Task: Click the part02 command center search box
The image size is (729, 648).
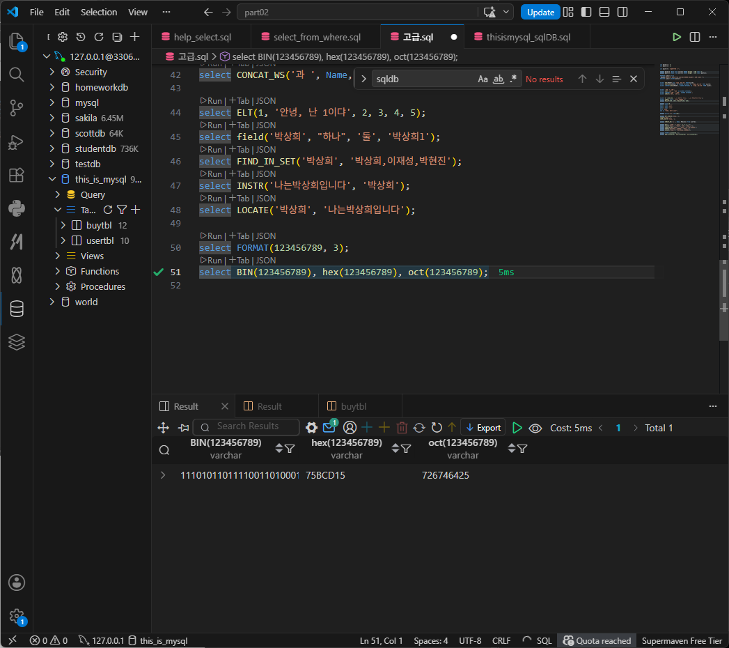Action: (x=357, y=12)
